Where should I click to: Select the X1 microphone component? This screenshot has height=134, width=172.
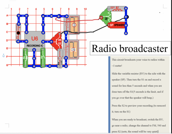18,33
